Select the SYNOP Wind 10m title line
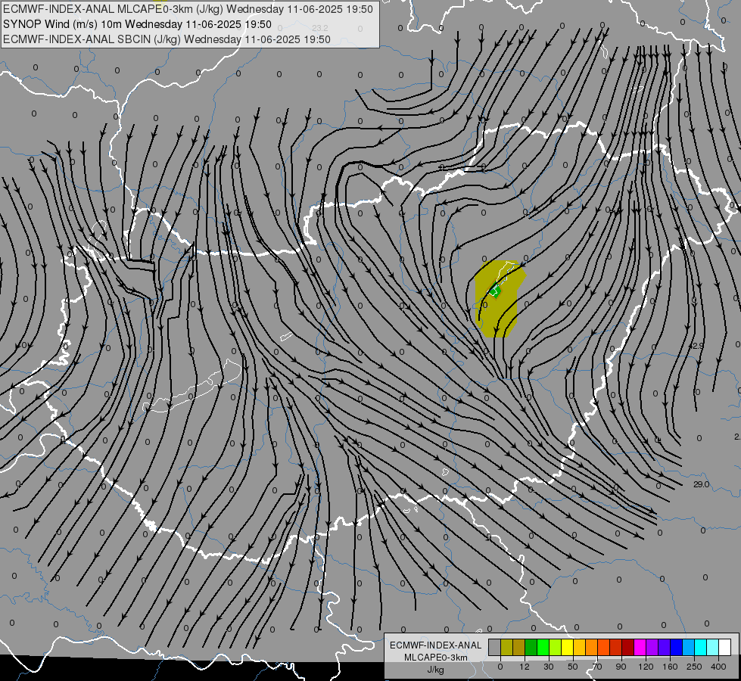This screenshot has height=681, width=741. pyautogui.click(x=137, y=24)
